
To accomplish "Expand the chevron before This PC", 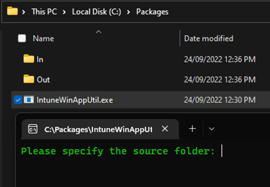I will 25,12.
